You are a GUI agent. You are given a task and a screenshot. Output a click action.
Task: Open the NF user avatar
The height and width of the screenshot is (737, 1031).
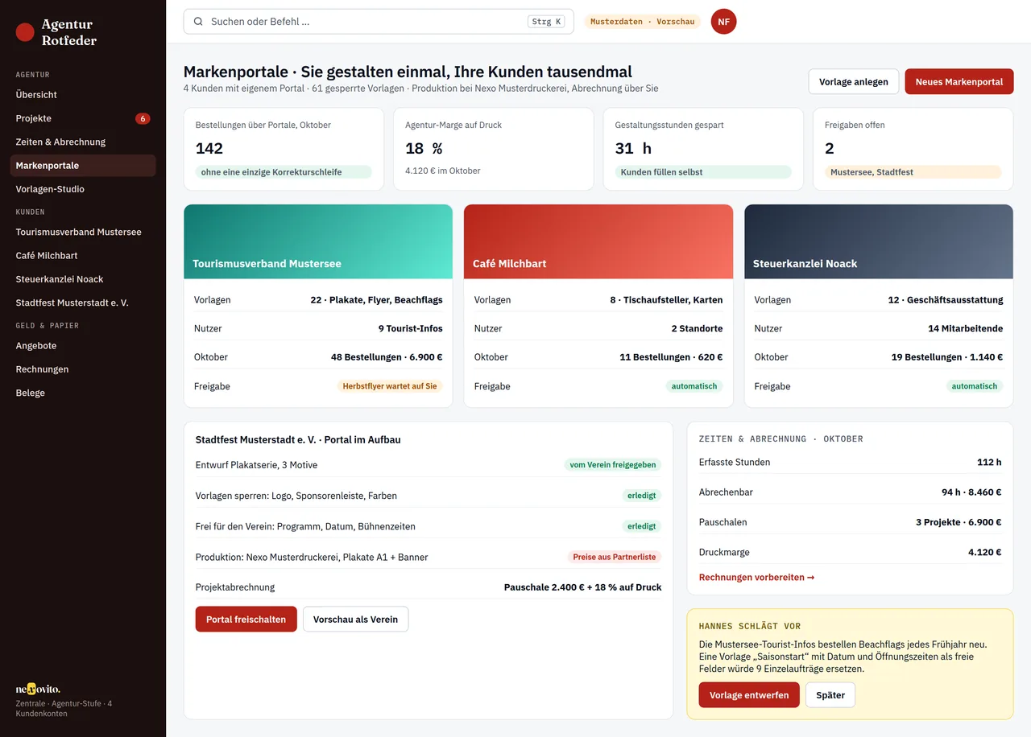click(724, 22)
